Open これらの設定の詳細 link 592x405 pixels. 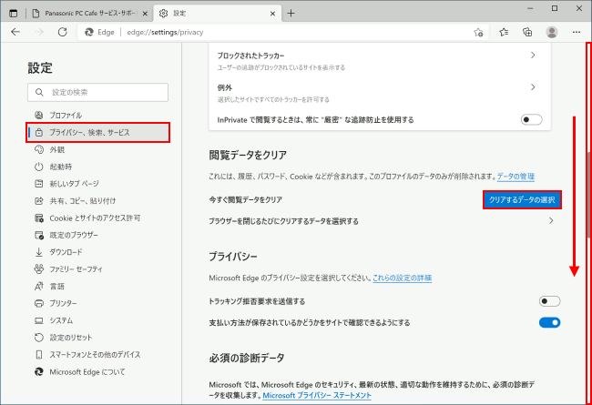click(402, 278)
